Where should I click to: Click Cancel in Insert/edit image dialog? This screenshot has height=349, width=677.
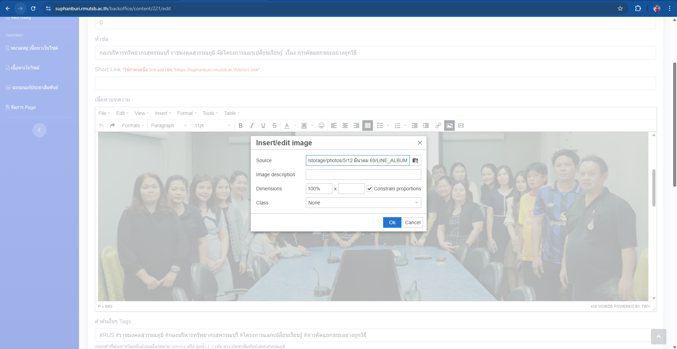click(x=412, y=222)
